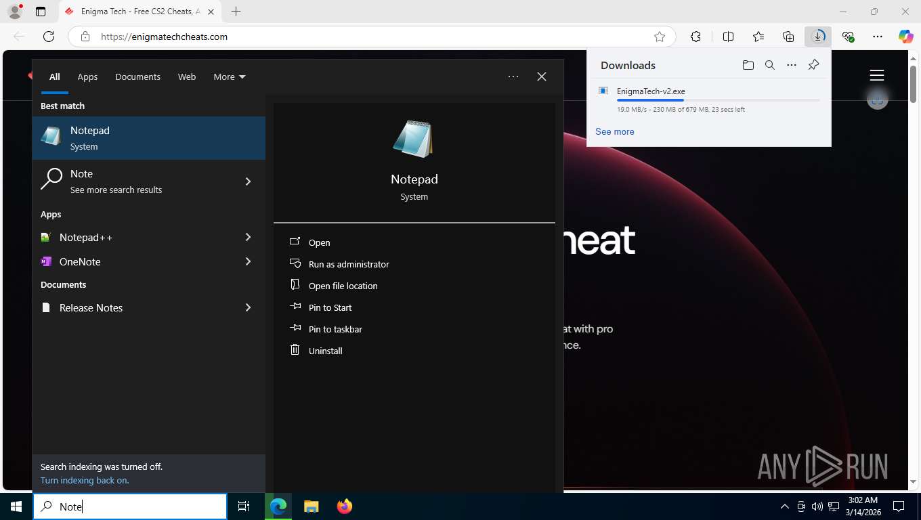The width and height of the screenshot is (921, 520).
Task: Select the All search tab
Action: (54, 77)
